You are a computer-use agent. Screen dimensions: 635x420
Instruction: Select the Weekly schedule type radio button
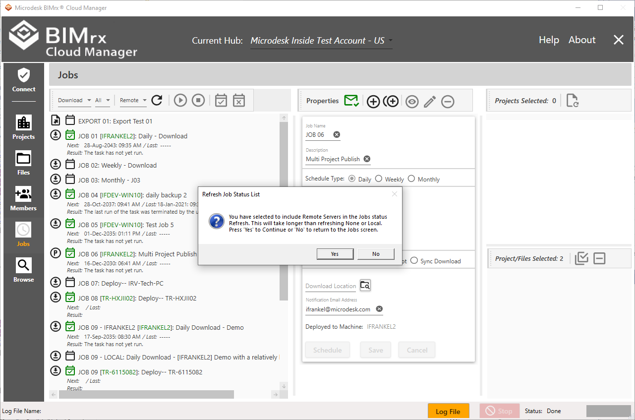click(x=379, y=179)
